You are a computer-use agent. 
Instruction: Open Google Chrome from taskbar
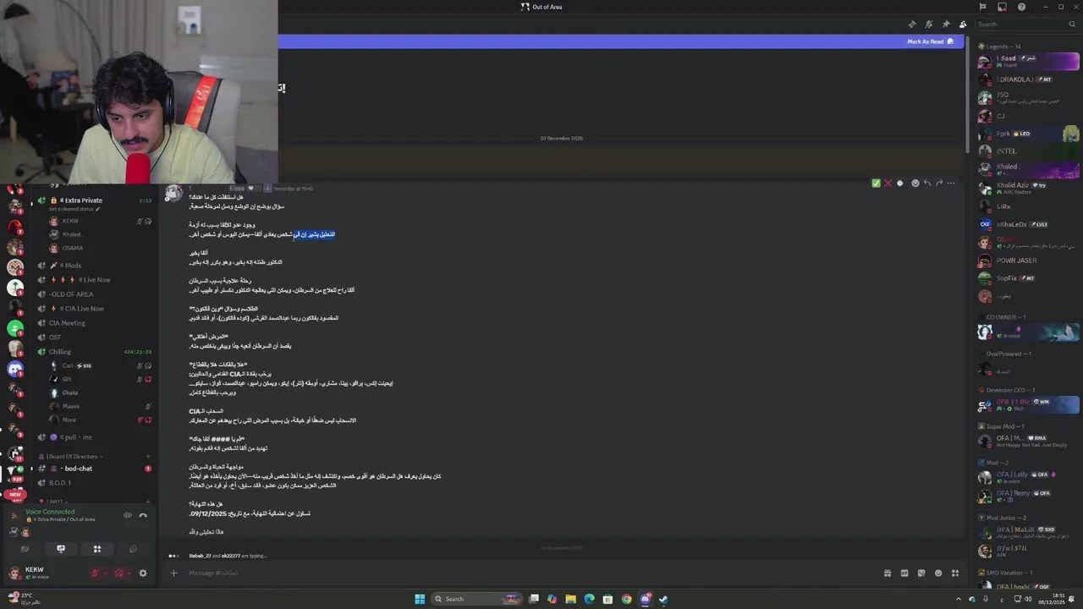click(626, 599)
